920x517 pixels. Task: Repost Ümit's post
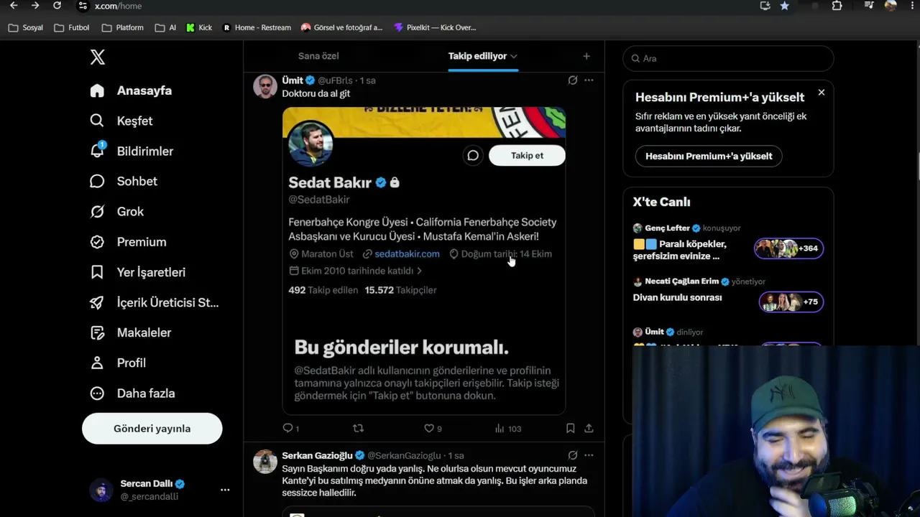point(358,429)
